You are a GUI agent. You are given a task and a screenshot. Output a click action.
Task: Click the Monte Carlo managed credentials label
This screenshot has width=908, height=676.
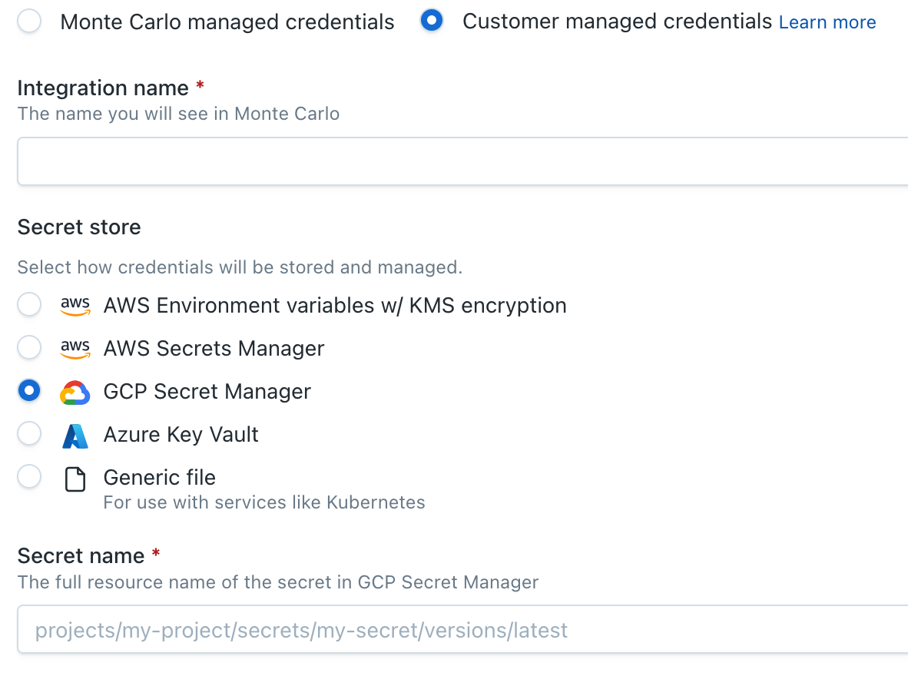point(227,22)
